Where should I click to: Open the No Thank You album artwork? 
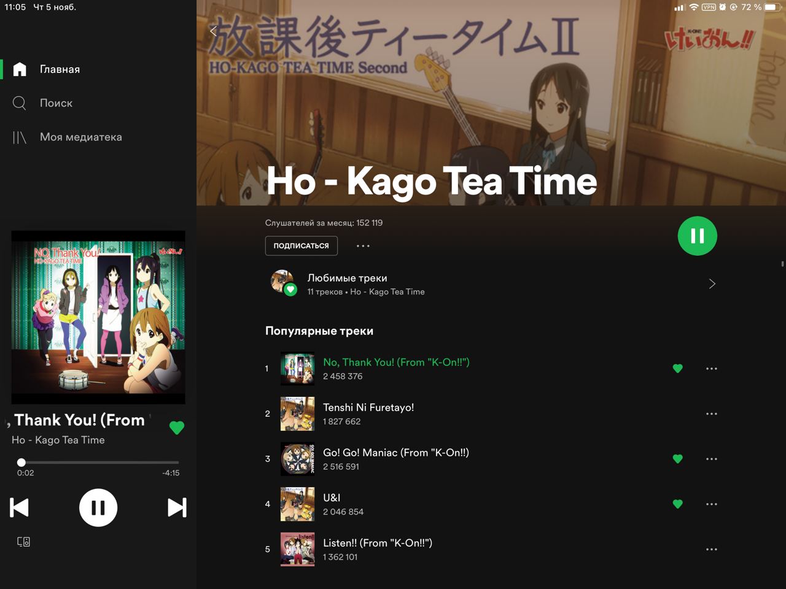[x=98, y=317]
